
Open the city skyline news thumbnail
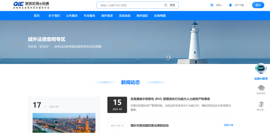coord(64,123)
